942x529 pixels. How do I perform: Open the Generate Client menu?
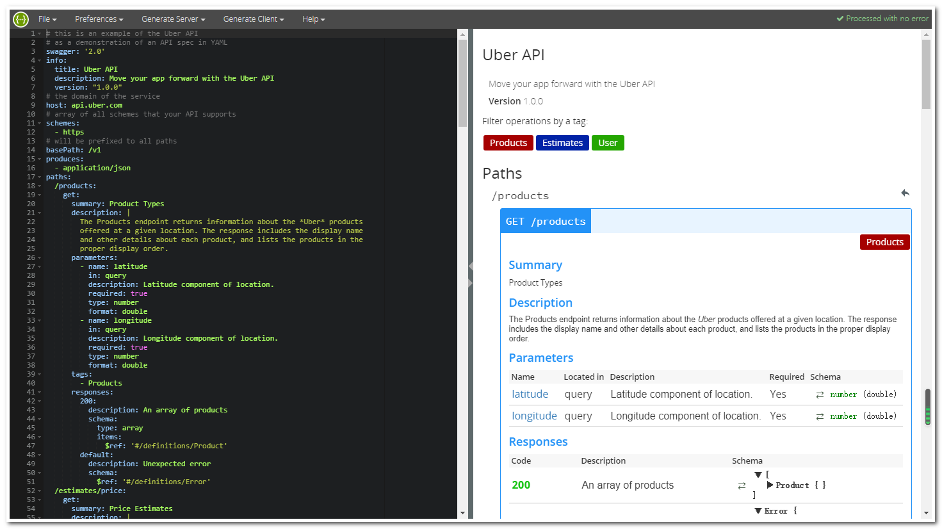[x=254, y=19]
